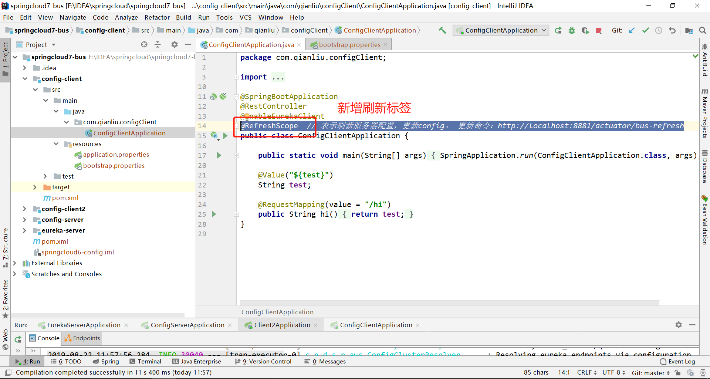The height and width of the screenshot is (379, 710).
Task: Commit changes with the green checkmark icon
Action: (645, 30)
